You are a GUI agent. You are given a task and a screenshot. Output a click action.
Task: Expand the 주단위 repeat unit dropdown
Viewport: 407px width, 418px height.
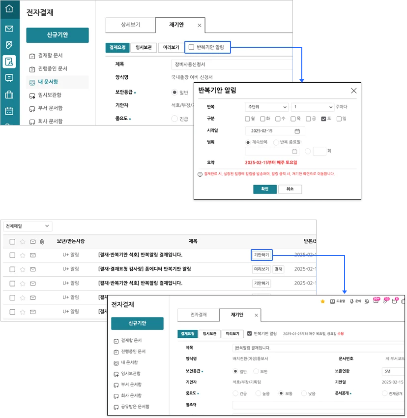pos(266,107)
